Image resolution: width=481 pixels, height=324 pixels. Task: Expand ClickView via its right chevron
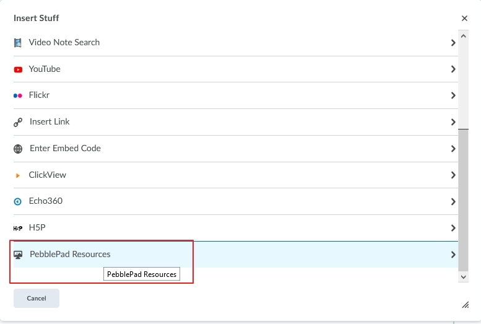tap(453, 175)
